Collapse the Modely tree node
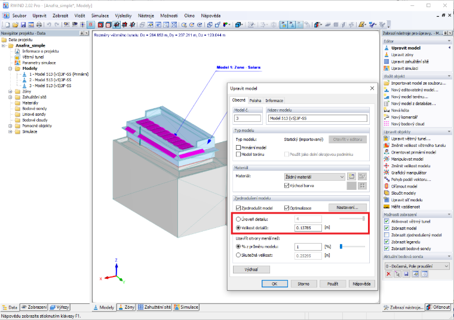 coord(10,69)
